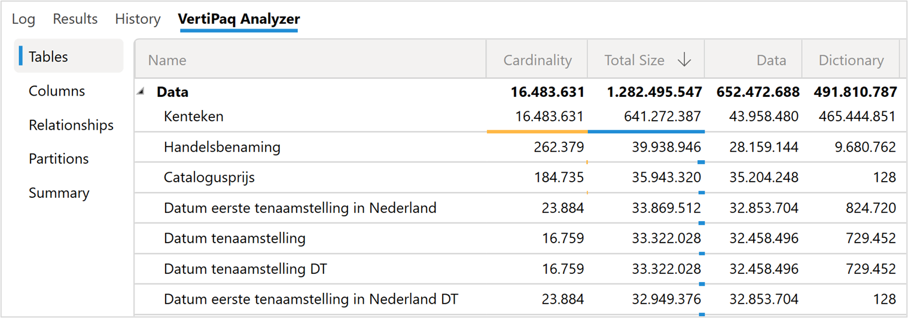Select Tables in the side panel
The height and width of the screenshot is (318, 908).
[48, 57]
